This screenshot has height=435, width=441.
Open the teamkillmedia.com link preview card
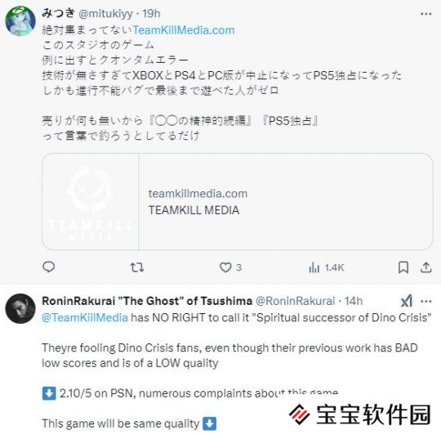coord(238,202)
